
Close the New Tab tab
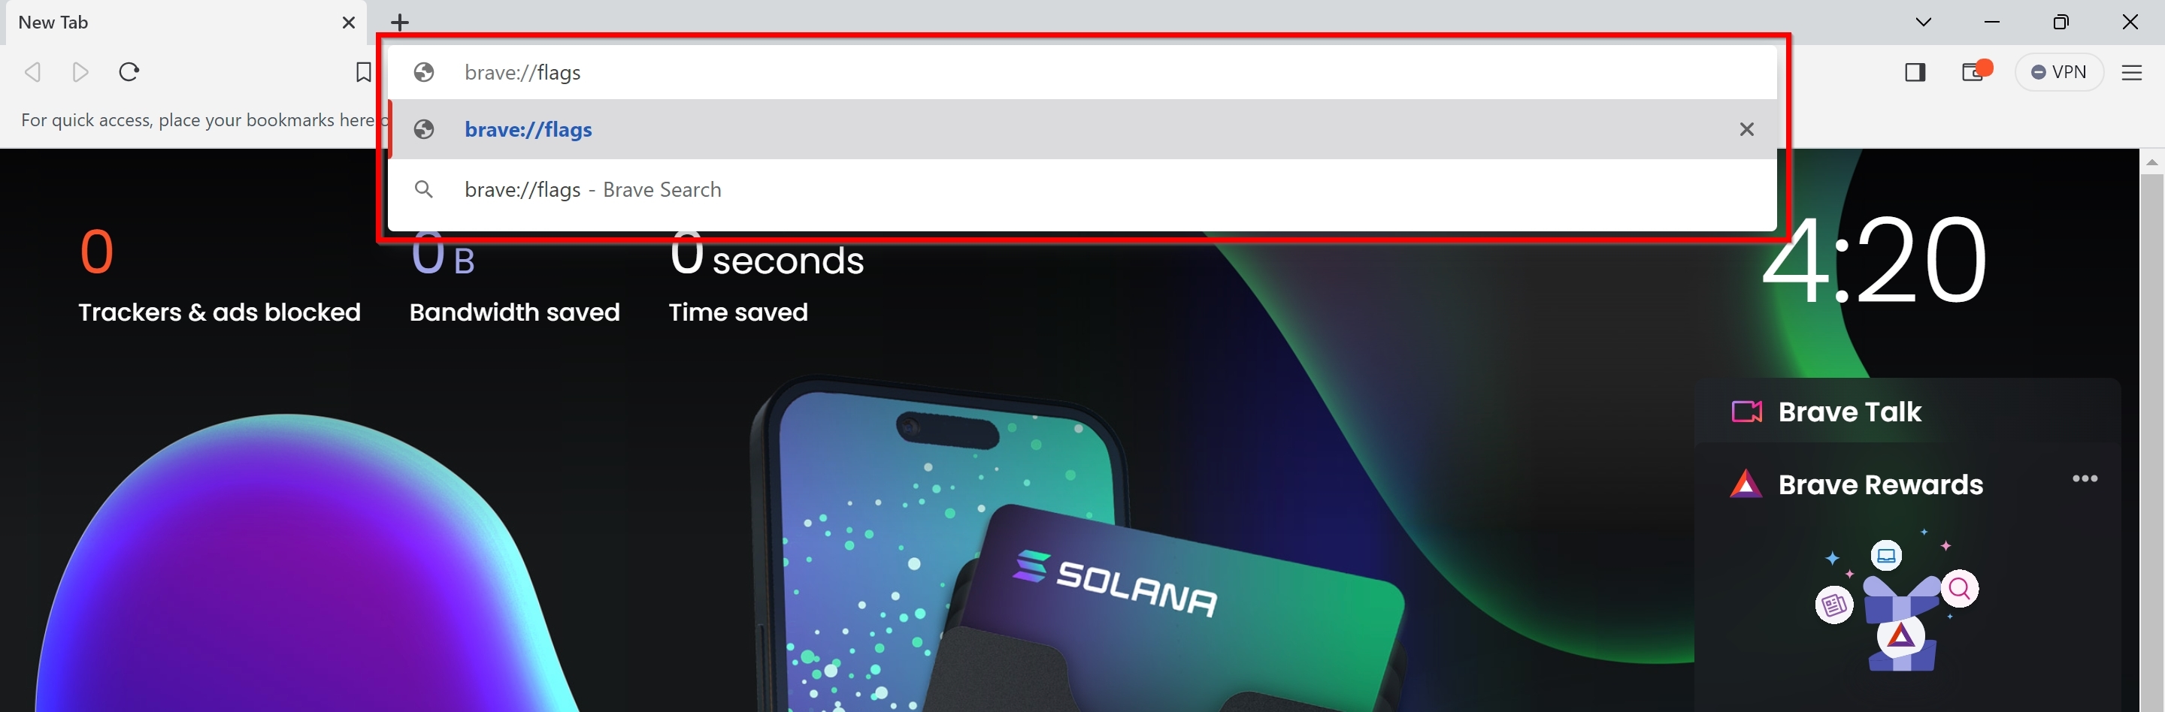click(x=349, y=23)
